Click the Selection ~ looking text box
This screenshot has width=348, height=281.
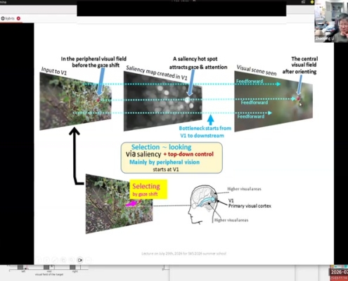click(172, 157)
